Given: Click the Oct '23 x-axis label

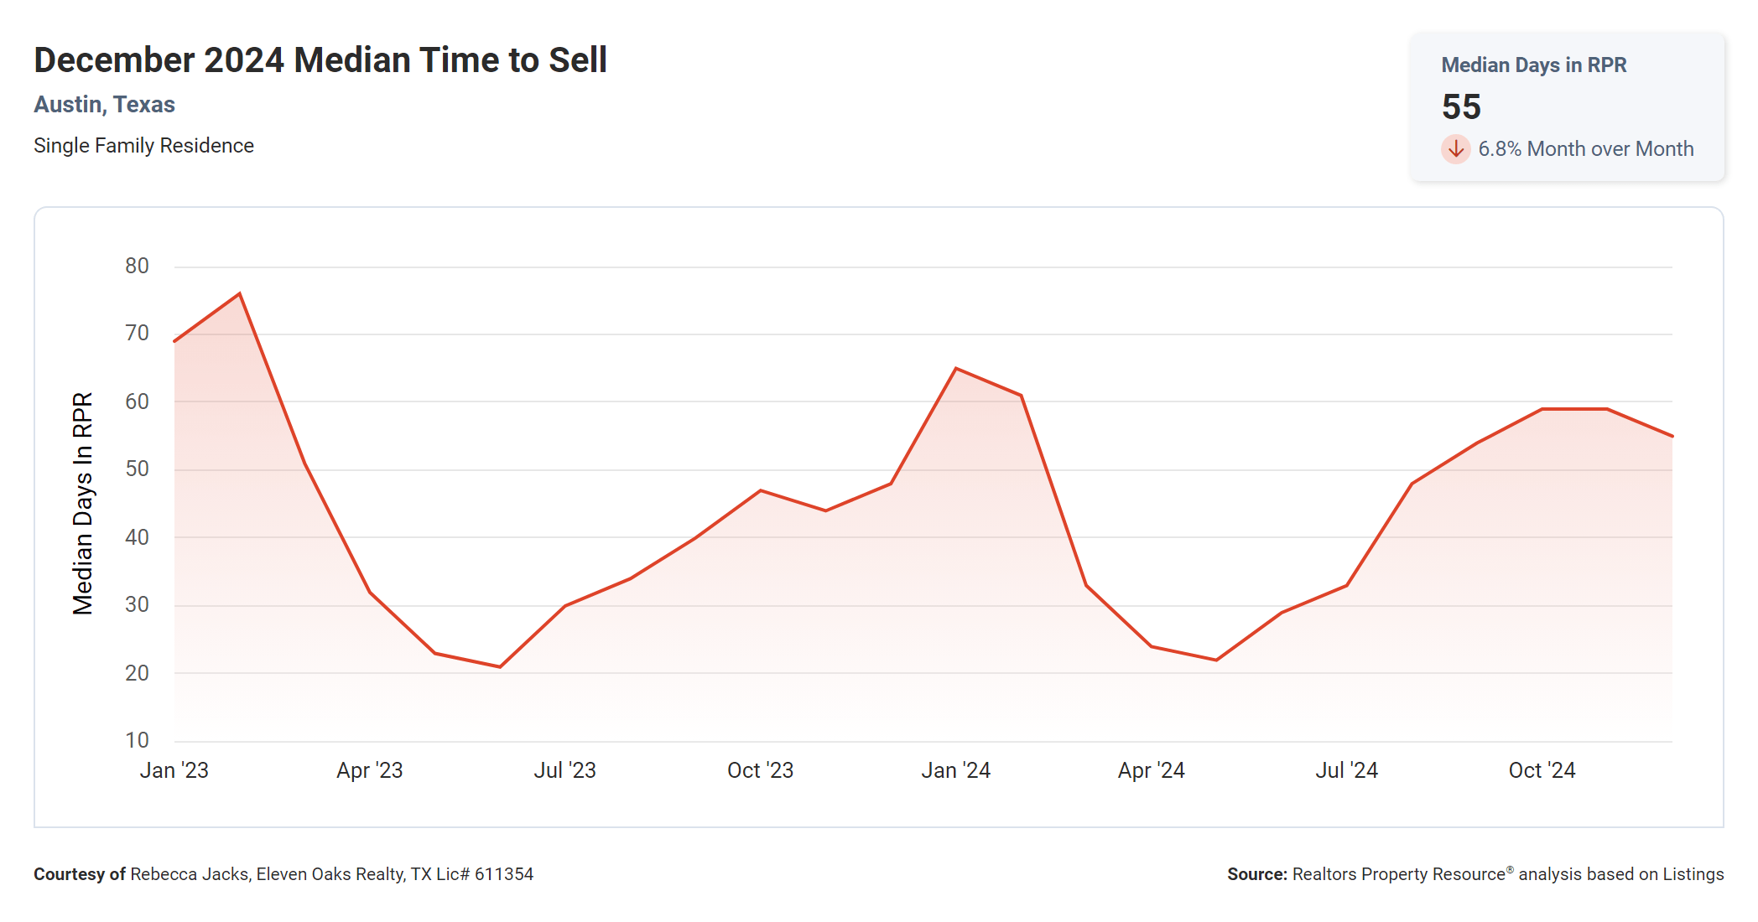Looking at the screenshot, I should point(760,770).
